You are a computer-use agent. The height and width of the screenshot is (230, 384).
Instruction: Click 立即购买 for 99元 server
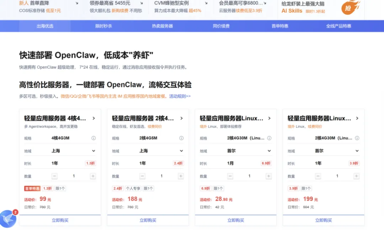click(60, 220)
